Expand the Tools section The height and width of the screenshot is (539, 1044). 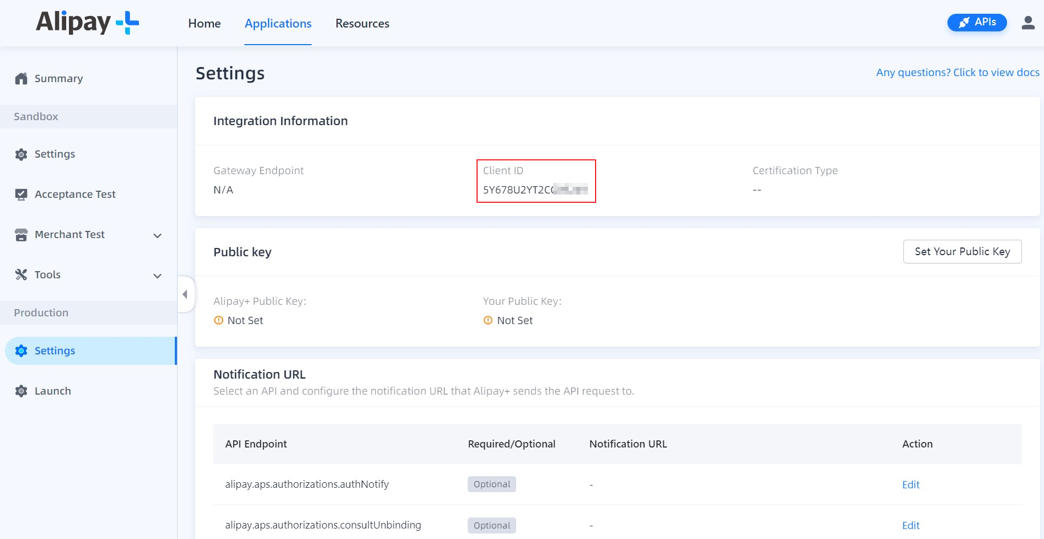pyautogui.click(x=158, y=276)
